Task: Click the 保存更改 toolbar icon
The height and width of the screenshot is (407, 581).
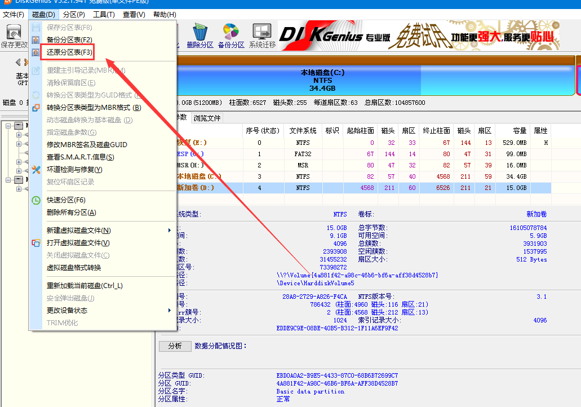Action: click(14, 36)
